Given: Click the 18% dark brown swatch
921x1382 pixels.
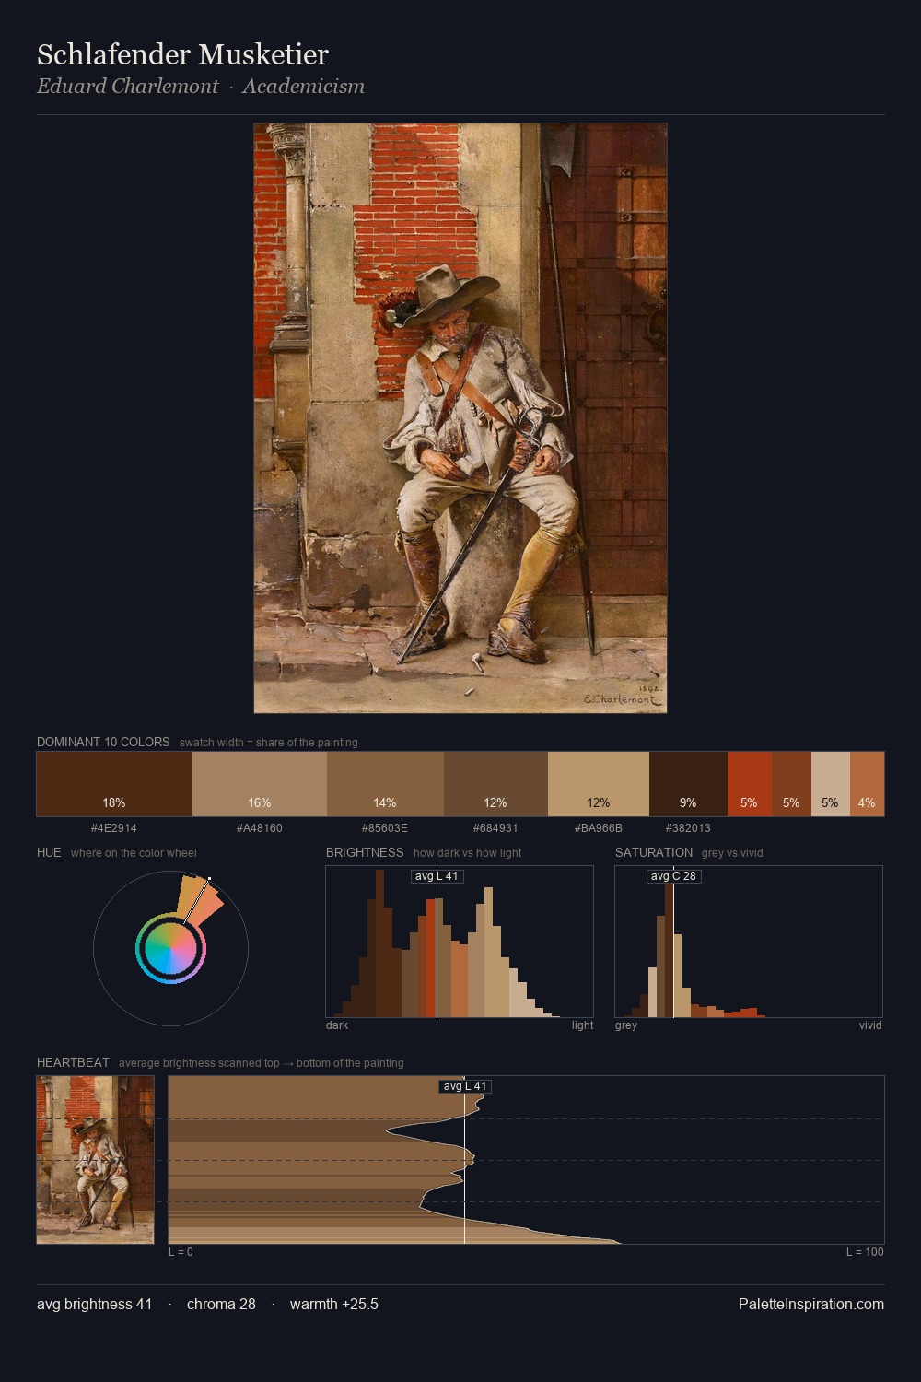Looking at the screenshot, I should pos(114,784).
